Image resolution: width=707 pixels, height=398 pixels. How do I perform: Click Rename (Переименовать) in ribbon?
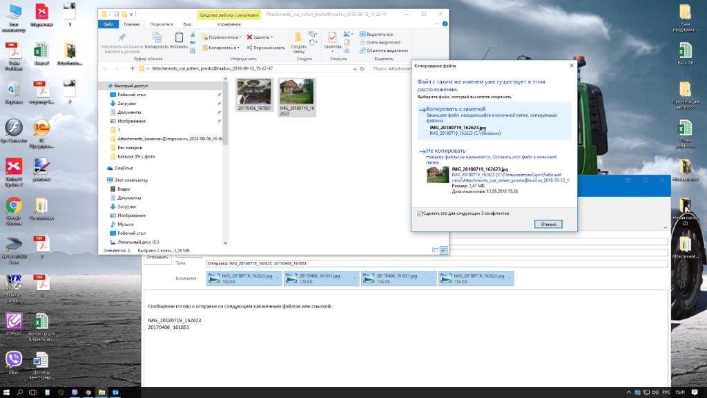tap(266, 48)
